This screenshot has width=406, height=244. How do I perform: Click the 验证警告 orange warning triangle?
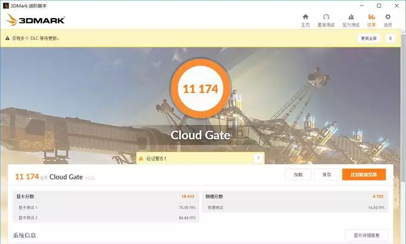point(141,159)
